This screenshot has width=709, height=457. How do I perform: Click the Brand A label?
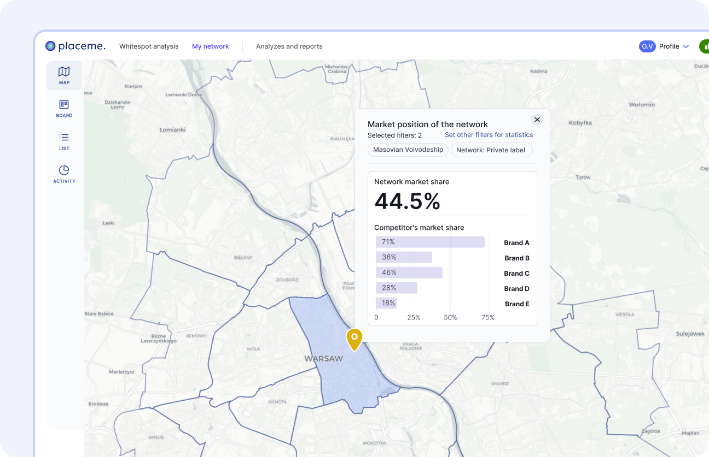click(517, 243)
